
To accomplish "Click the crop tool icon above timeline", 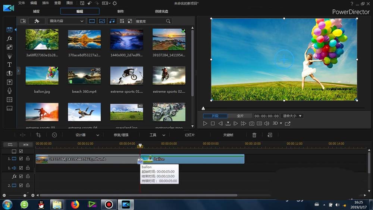I will (38, 135).
